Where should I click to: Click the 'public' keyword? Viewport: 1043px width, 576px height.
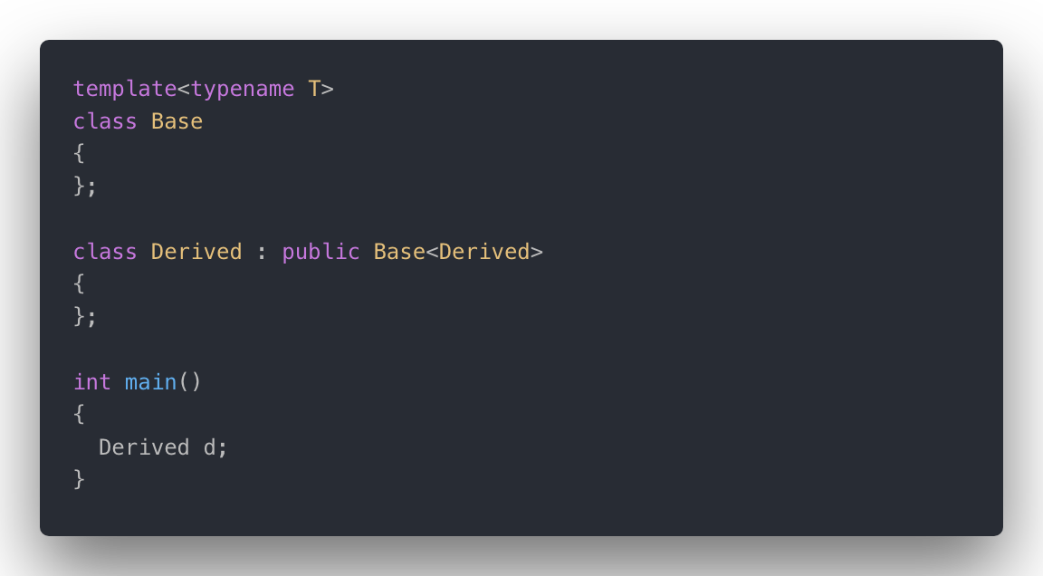(x=321, y=252)
